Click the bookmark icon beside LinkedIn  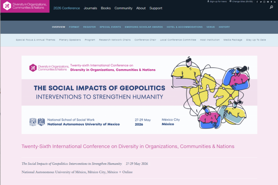[271, 2]
